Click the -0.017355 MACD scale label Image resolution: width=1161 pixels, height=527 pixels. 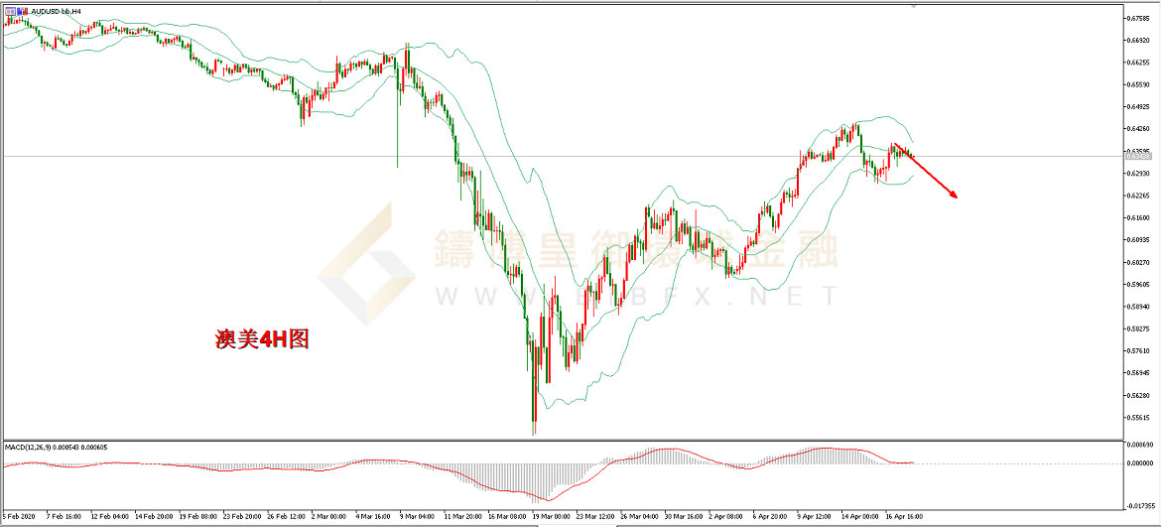[x=1137, y=504]
